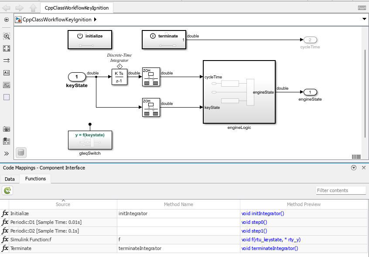Select the Fit to View tool
The image size is (369, 257).
pos(7,48)
